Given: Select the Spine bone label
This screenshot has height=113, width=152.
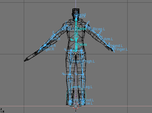Looking at the screenshot, I should pyautogui.click(x=82, y=29).
